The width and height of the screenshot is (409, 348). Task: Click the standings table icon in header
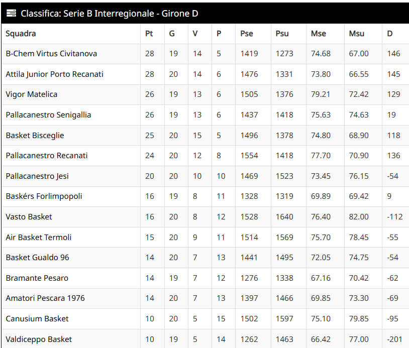click(x=12, y=14)
